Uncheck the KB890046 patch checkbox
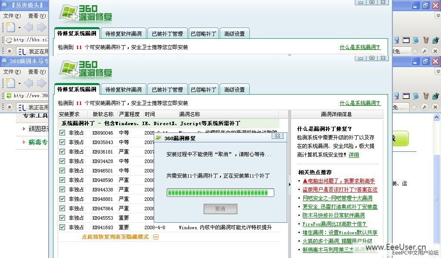The image size is (441, 258). pyautogui.click(x=62, y=133)
